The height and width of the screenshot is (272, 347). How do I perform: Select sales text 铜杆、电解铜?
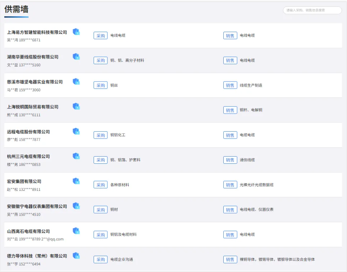pos(251,110)
